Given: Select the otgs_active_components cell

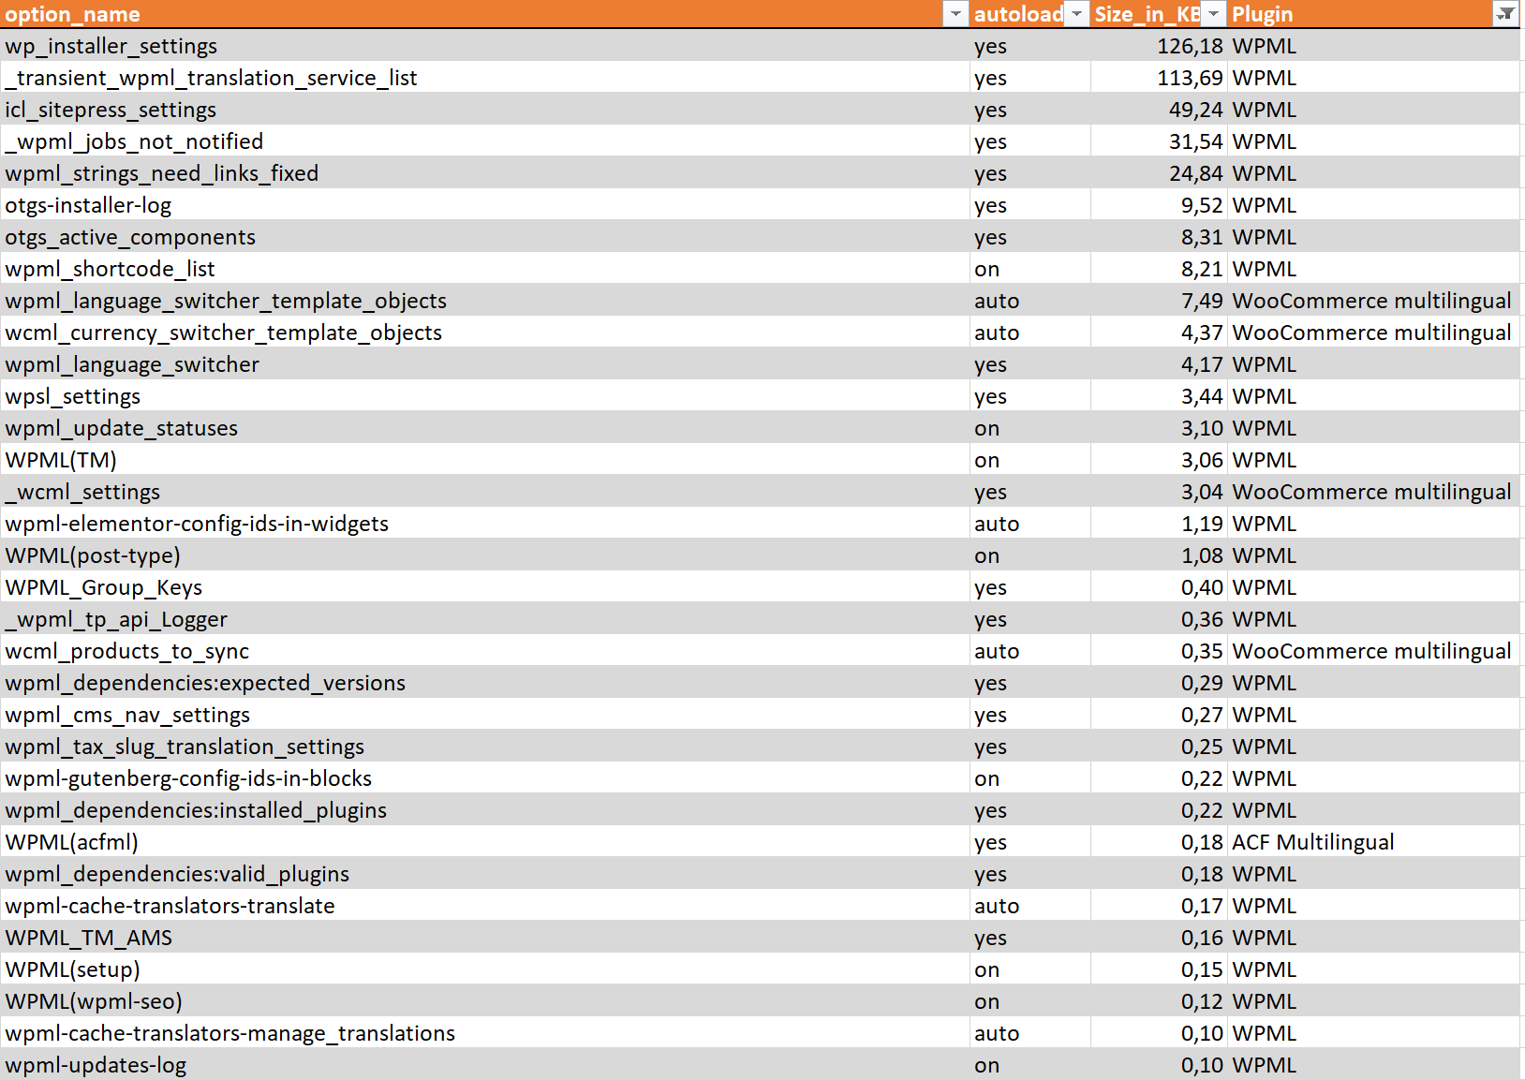Looking at the screenshot, I should 485,237.
